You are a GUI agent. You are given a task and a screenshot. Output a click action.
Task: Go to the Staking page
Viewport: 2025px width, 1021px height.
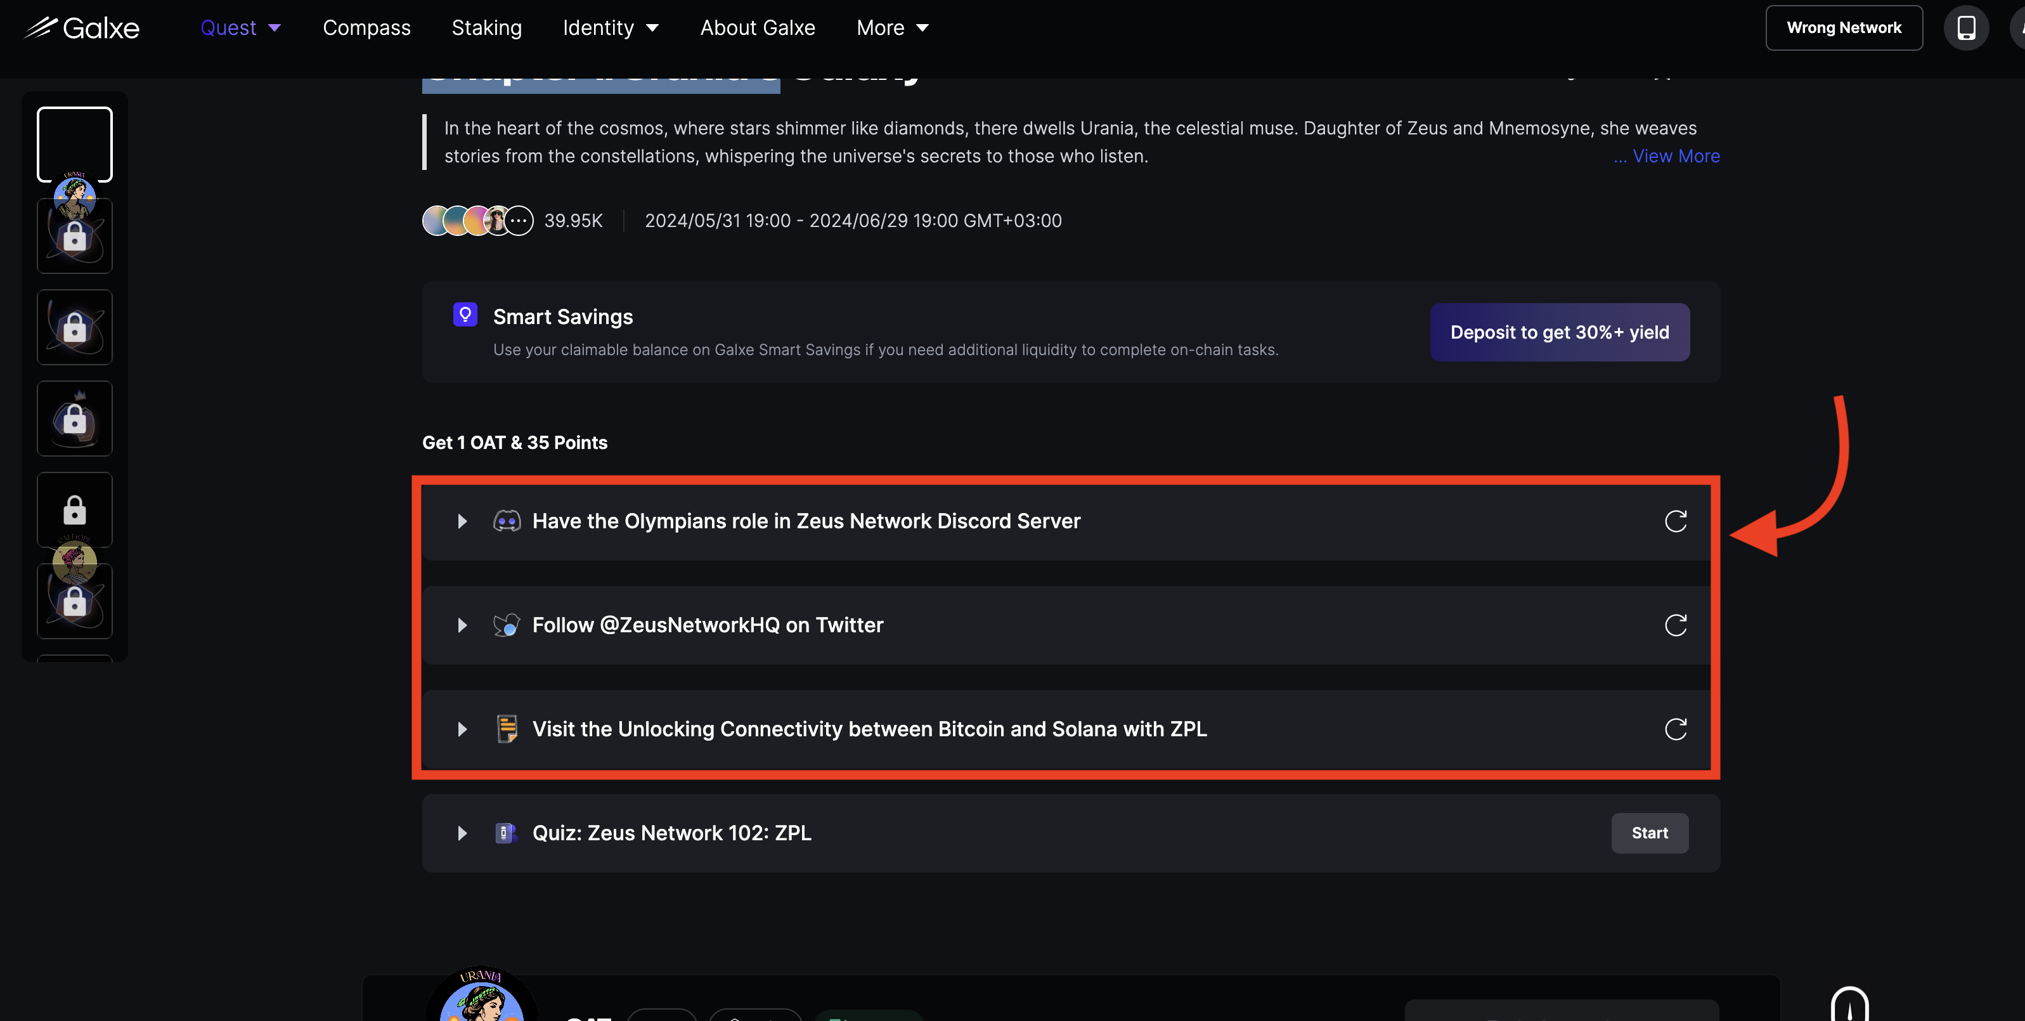coord(487,27)
